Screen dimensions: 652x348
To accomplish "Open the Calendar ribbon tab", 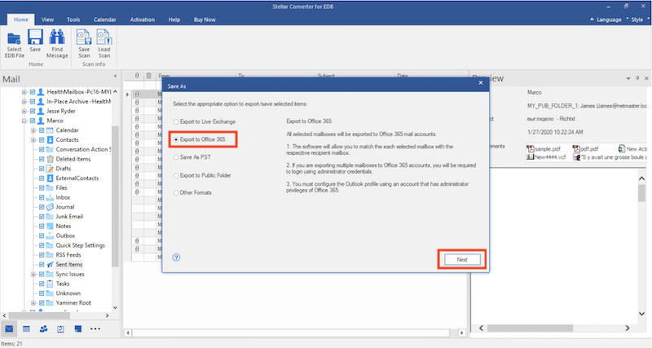I will pyautogui.click(x=105, y=20).
